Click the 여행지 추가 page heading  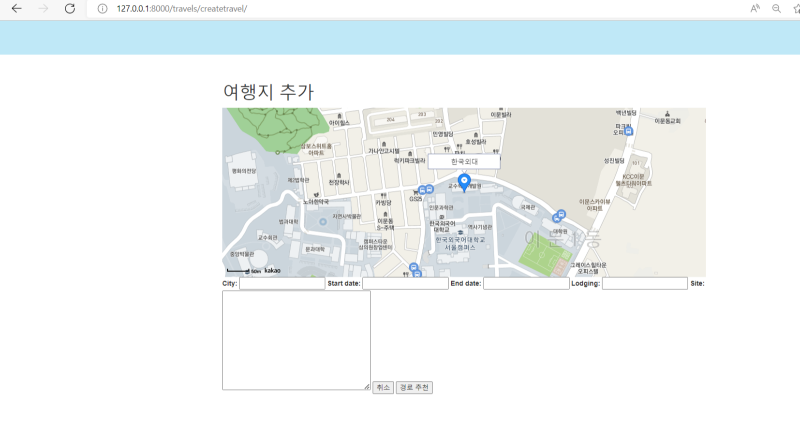point(268,92)
